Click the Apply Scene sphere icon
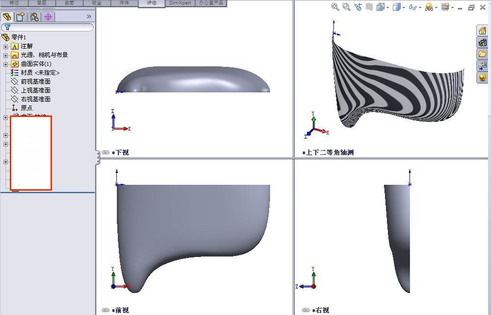Viewport: 491px width, 315px height. [429, 7]
